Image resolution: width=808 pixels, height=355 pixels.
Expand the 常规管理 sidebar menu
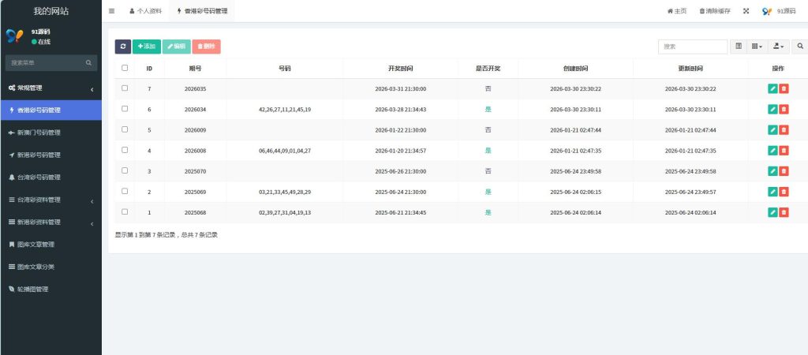pyautogui.click(x=50, y=88)
